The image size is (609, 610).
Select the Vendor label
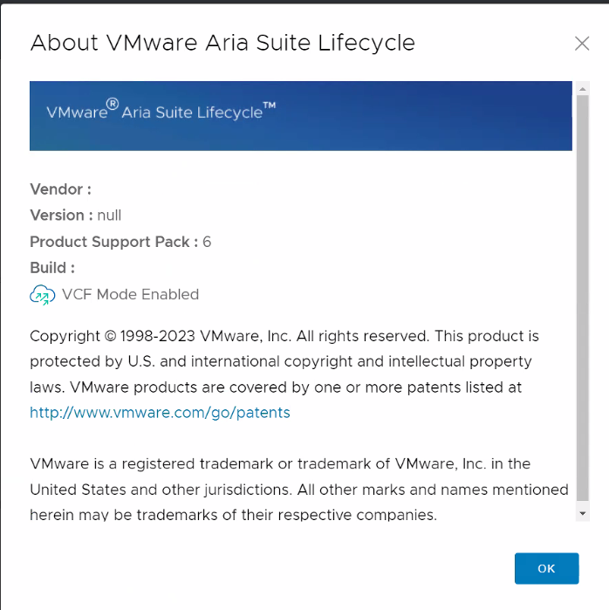point(60,189)
